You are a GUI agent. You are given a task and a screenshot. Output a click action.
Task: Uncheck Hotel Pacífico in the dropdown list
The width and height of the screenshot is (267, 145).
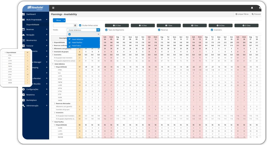point(69,43)
